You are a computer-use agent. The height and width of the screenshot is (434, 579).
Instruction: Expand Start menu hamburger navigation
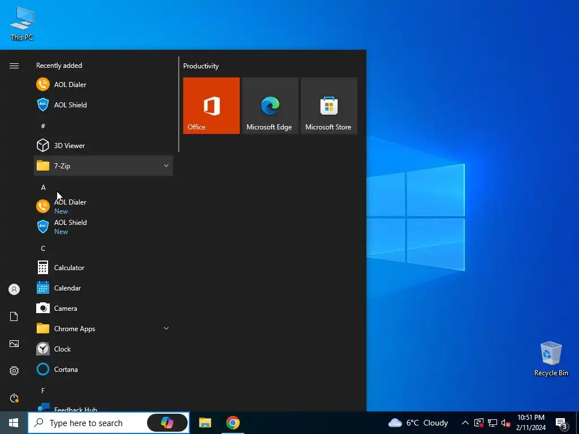point(14,66)
